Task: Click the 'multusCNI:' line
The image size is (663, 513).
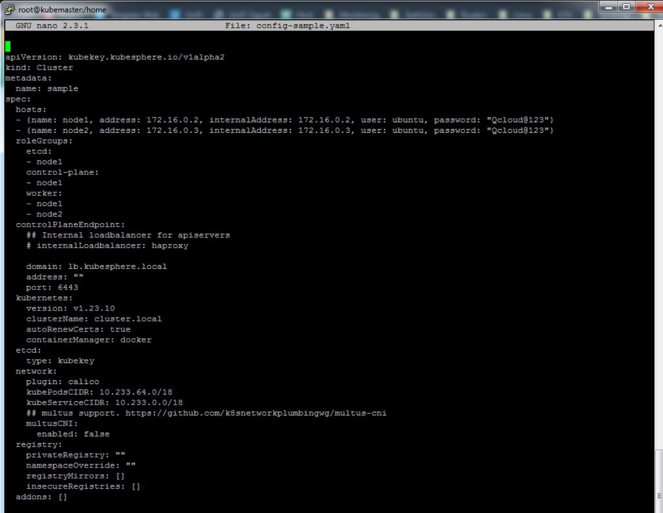Action: tap(52, 424)
